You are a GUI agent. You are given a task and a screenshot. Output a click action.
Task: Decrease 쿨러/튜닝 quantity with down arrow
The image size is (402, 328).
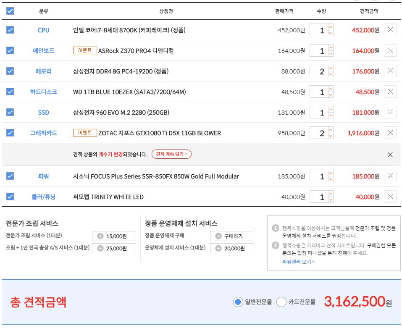tap(331, 199)
